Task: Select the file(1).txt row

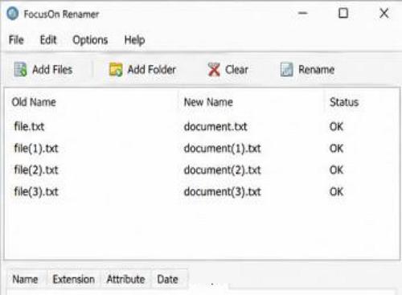Action: (202, 148)
